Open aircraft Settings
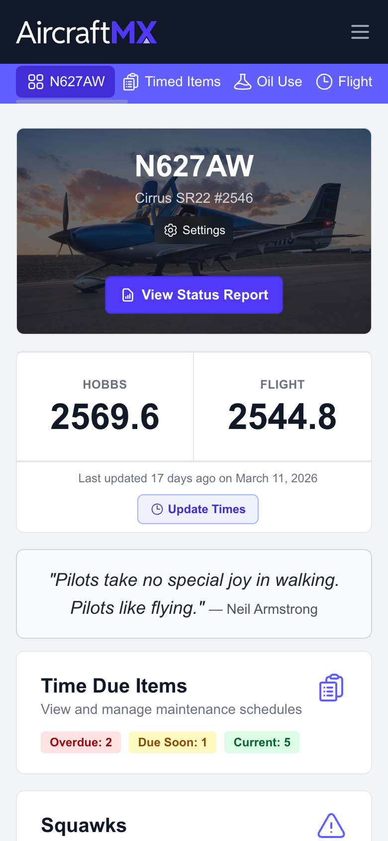 tap(194, 230)
